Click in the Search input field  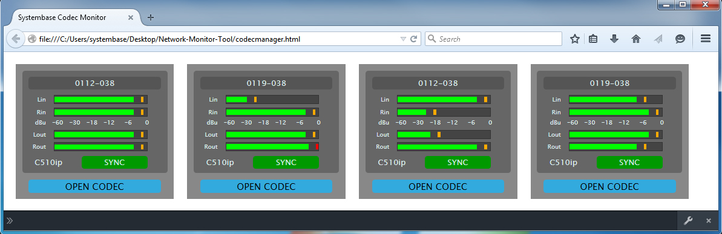click(493, 39)
